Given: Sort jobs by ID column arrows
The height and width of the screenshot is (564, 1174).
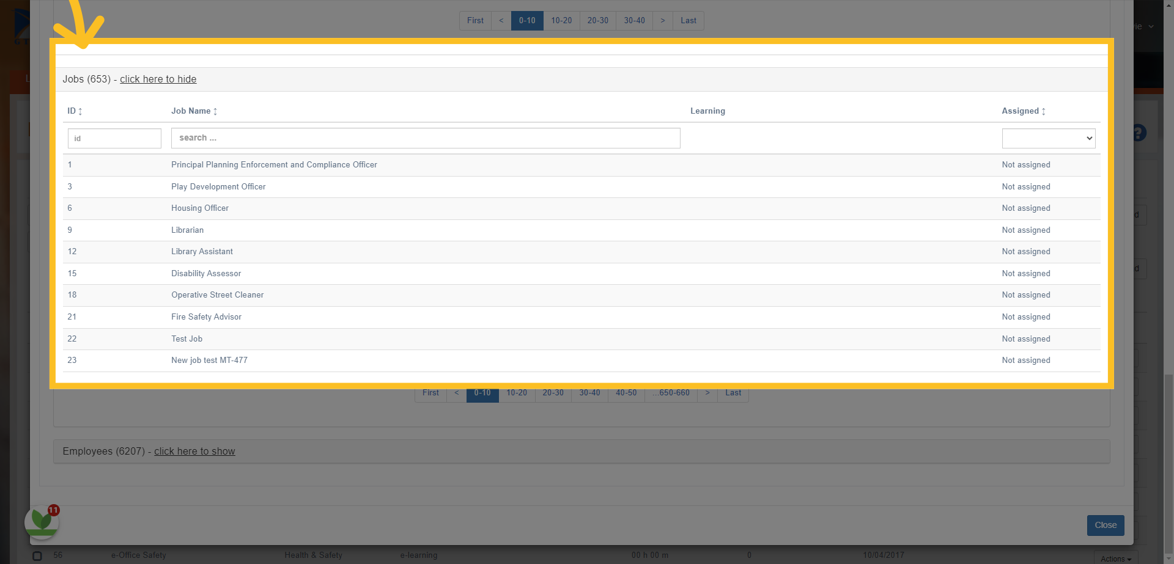Looking at the screenshot, I should pyautogui.click(x=80, y=111).
